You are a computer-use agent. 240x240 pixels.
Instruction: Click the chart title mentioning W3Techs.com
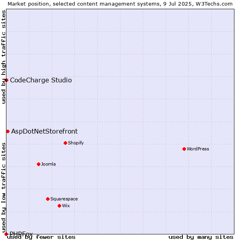click(120, 4)
